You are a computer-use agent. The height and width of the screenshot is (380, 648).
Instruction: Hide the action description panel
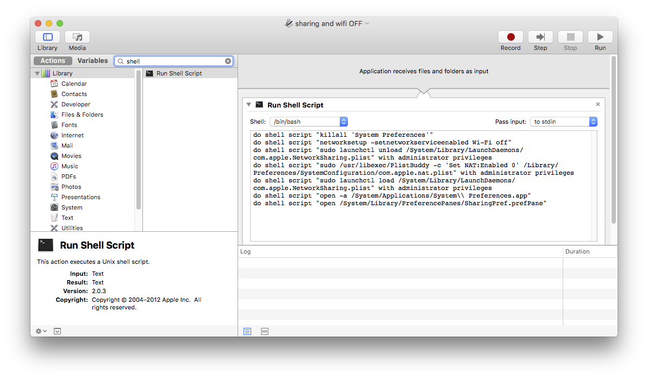tap(58, 331)
